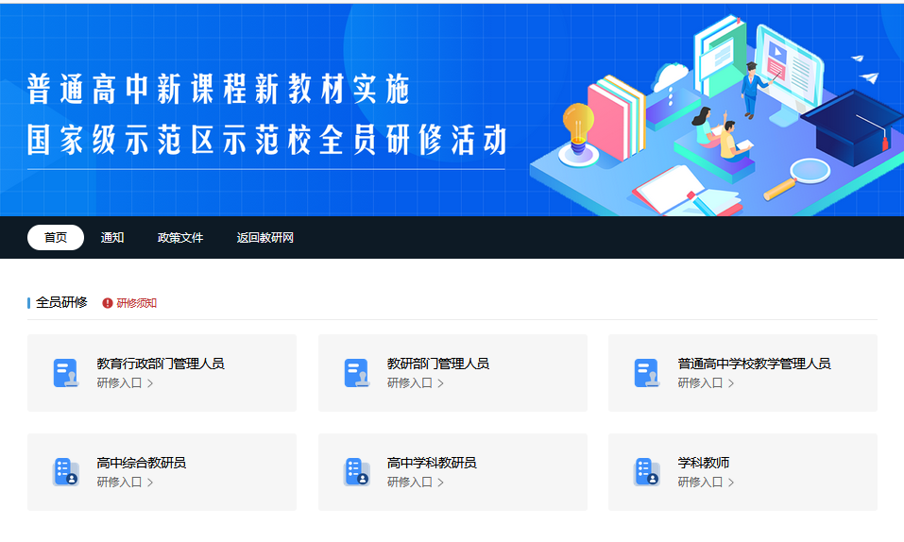
Task: Click the banner title 普通高中新课程新教材实施
Action: (218, 89)
